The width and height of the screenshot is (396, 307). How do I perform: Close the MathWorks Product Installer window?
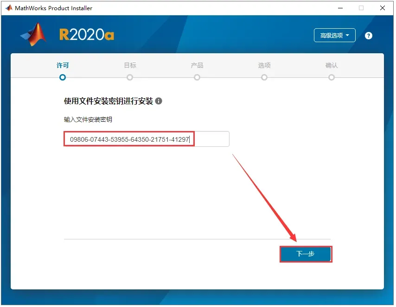point(383,8)
